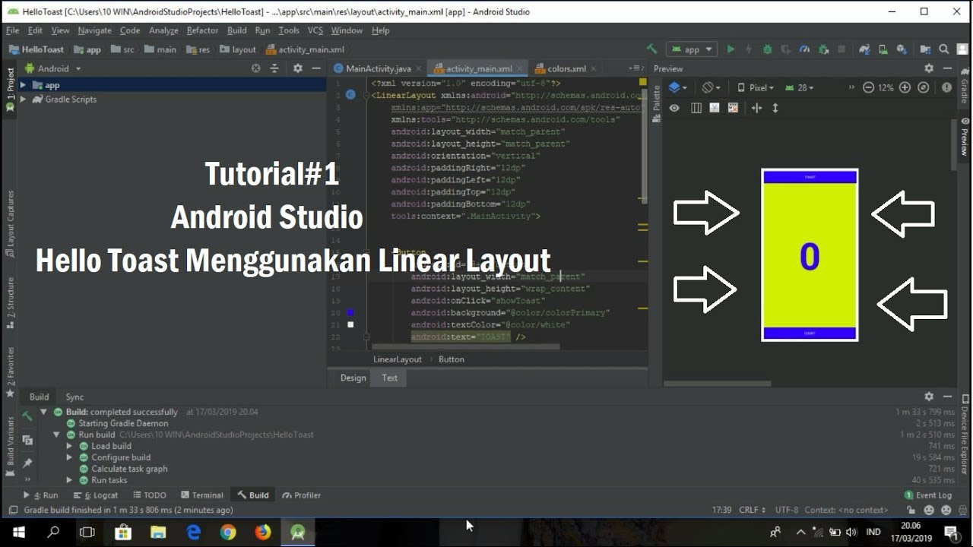Open Build tool window settings gear
The height and width of the screenshot is (547, 973).
pyautogui.click(x=928, y=397)
